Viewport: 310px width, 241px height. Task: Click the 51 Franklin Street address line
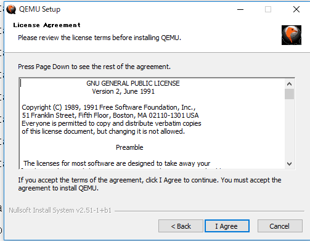[x=110, y=115]
